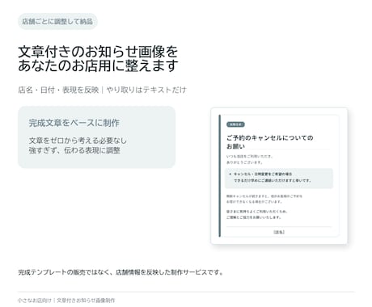
Task: Click headline line 'あなたのお店用に整えます'
Action: (98, 66)
